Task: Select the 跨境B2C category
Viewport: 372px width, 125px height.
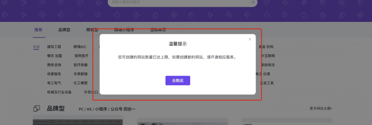Action: click(x=80, y=47)
